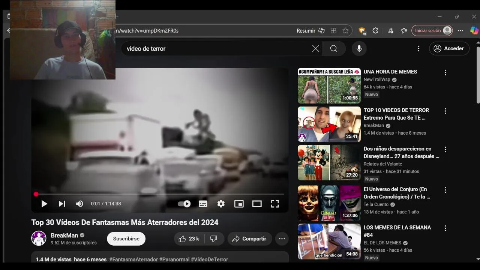Open the browser shield rewards icon

coord(362,31)
